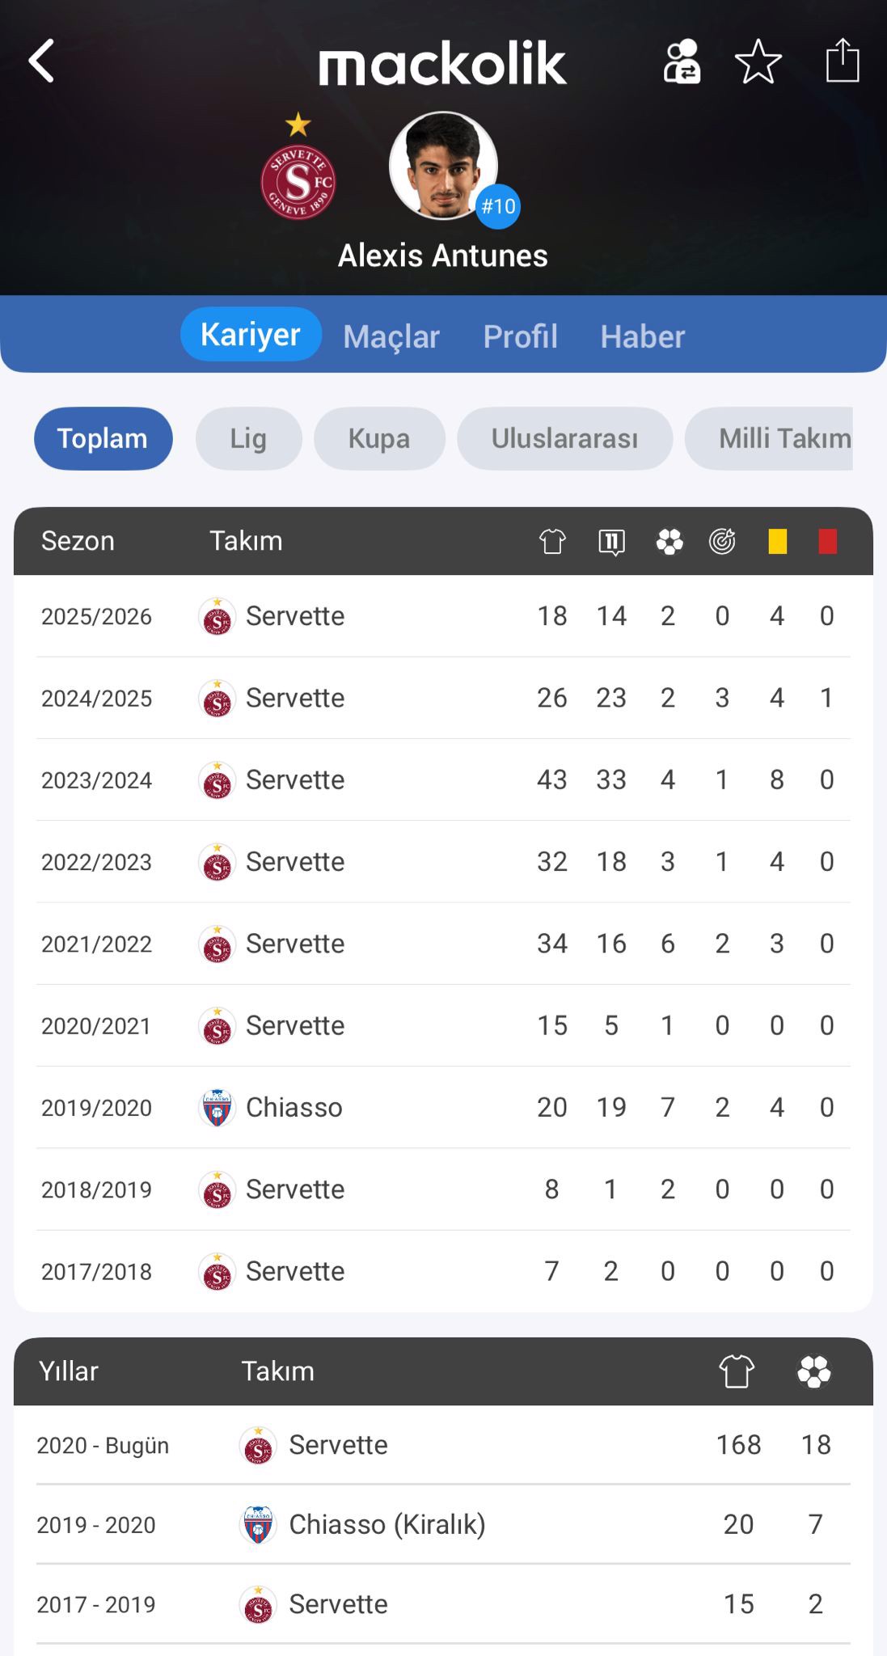887x1656 pixels.
Task: Tap the back arrow icon
Action: point(42,61)
